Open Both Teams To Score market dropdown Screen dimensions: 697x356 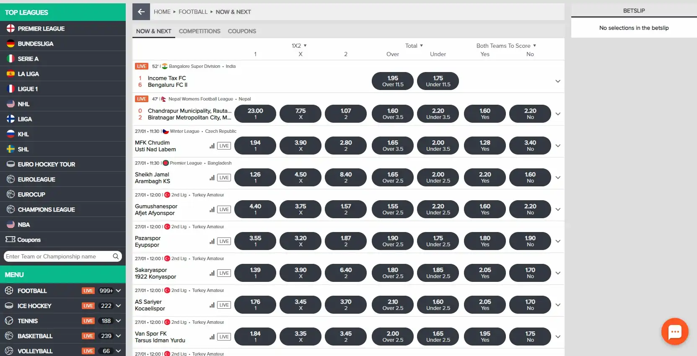pyautogui.click(x=506, y=46)
